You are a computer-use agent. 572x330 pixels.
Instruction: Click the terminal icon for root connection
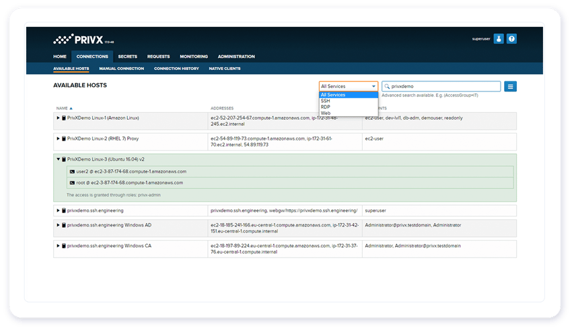pyautogui.click(x=72, y=183)
